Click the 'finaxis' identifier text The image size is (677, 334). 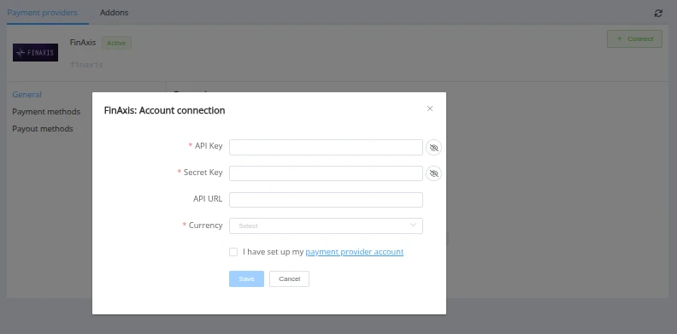click(86, 65)
